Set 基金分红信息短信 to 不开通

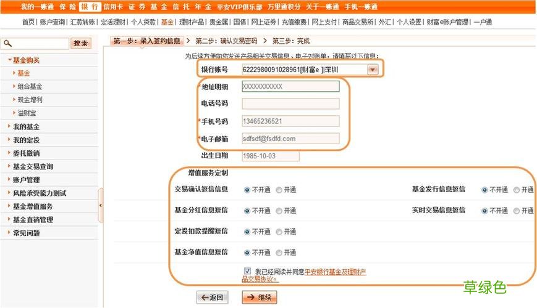(x=247, y=211)
